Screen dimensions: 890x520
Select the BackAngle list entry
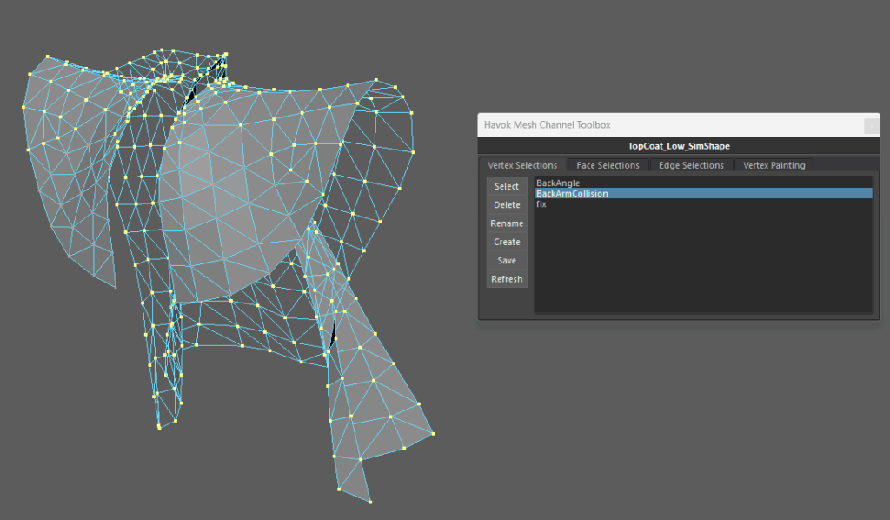click(558, 183)
